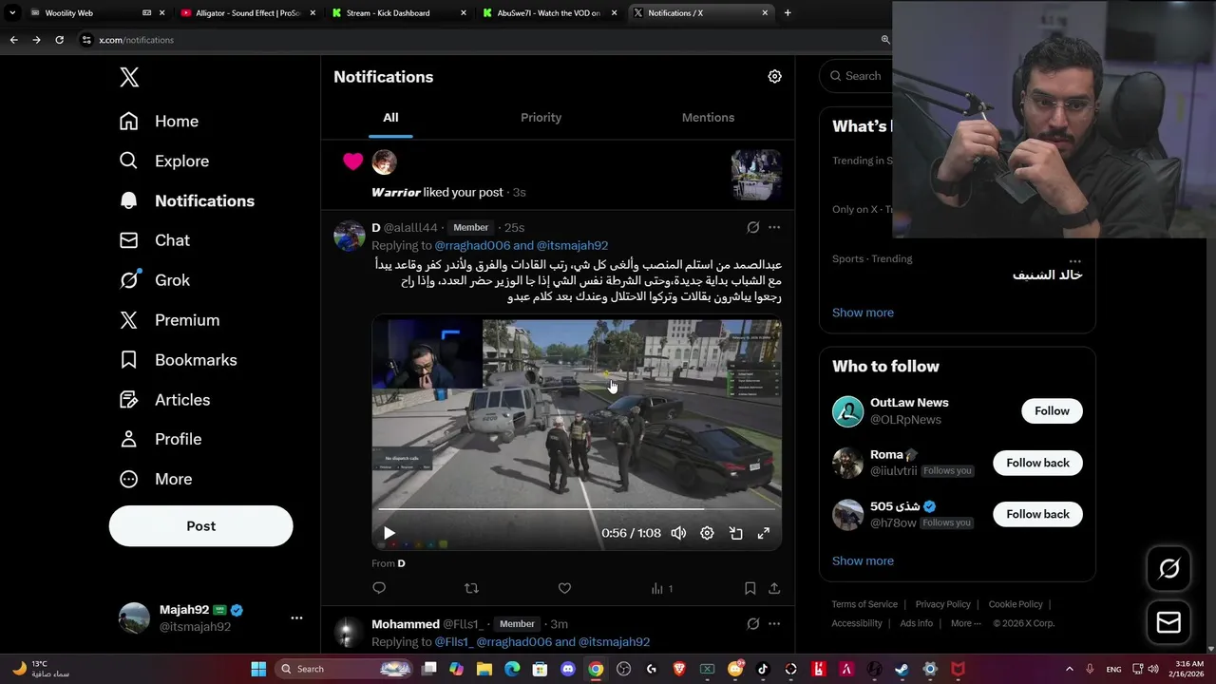Open D's profile avatar
Viewport: 1216px width, 684px height.
click(350, 236)
